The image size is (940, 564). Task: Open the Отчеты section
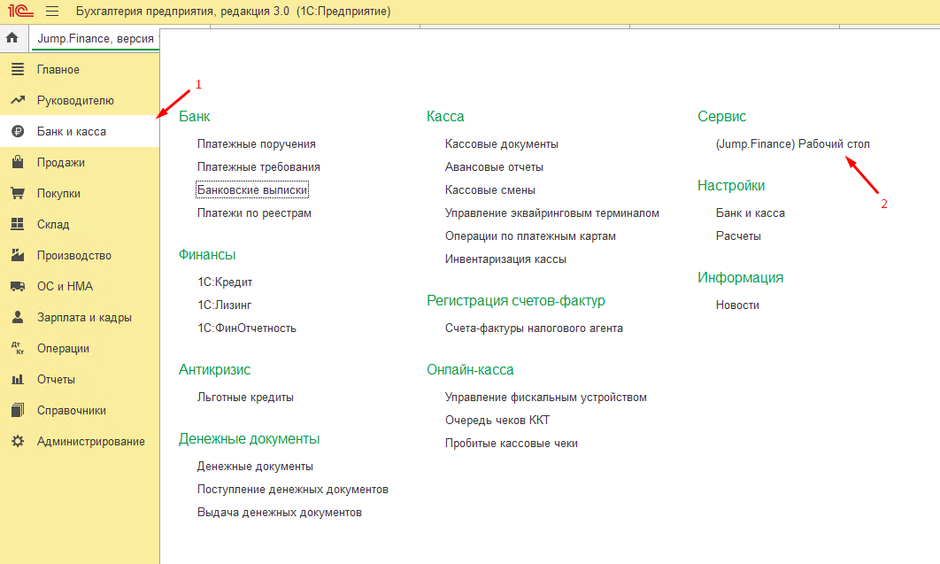pyautogui.click(x=56, y=380)
